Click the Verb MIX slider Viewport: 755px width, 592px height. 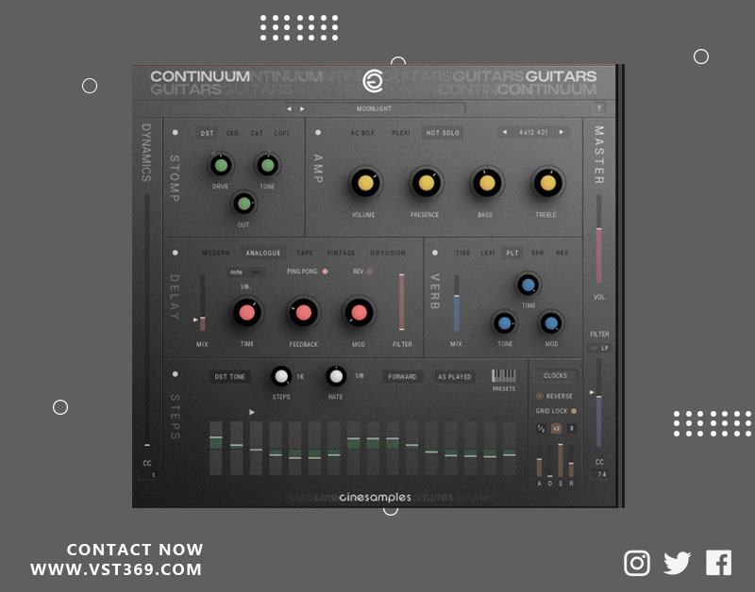coord(456,303)
